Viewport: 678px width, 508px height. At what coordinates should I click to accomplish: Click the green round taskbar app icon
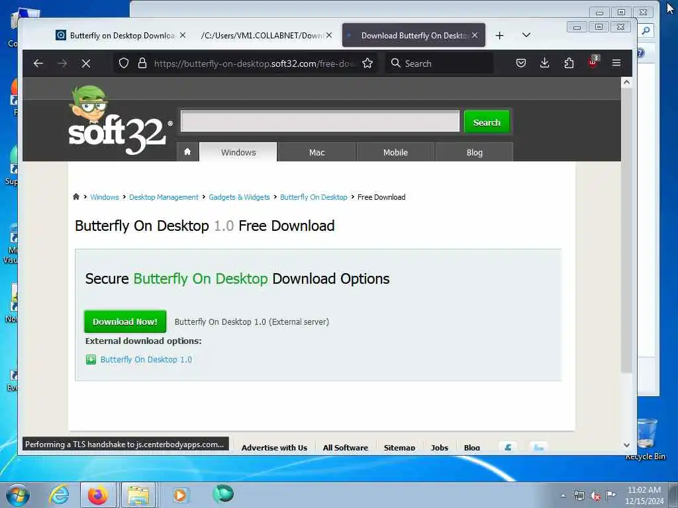click(x=223, y=493)
